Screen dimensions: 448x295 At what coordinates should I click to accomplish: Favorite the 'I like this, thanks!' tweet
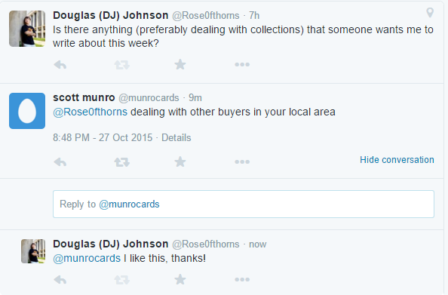pos(180,279)
